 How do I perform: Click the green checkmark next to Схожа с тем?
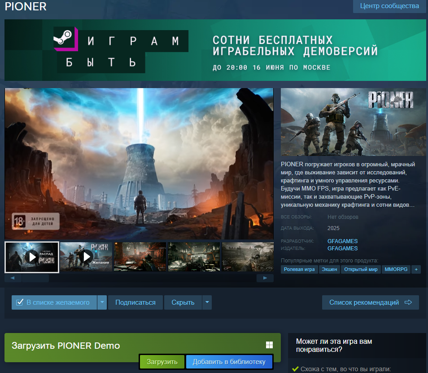295,369
